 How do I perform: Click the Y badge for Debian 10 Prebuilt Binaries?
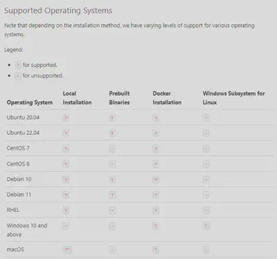[x=112, y=179]
